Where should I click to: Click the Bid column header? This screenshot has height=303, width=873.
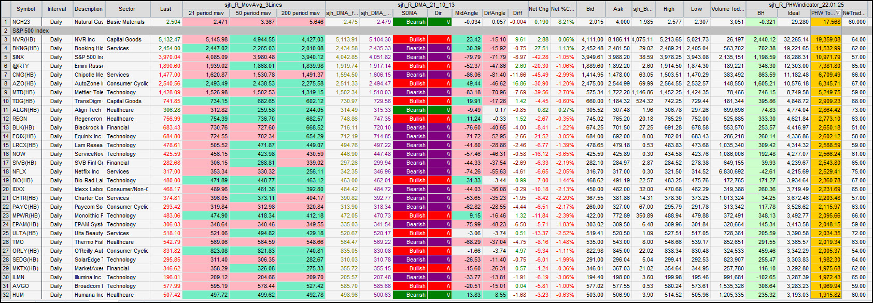[x=590, y=9]
